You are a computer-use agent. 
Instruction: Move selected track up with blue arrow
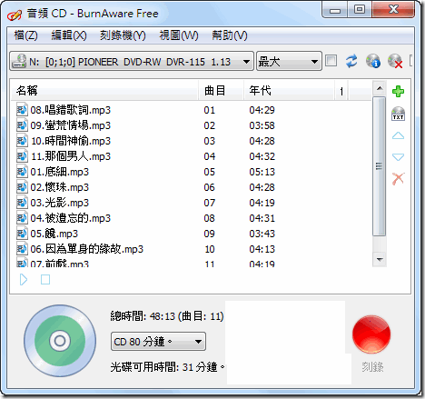coord(398,135)
